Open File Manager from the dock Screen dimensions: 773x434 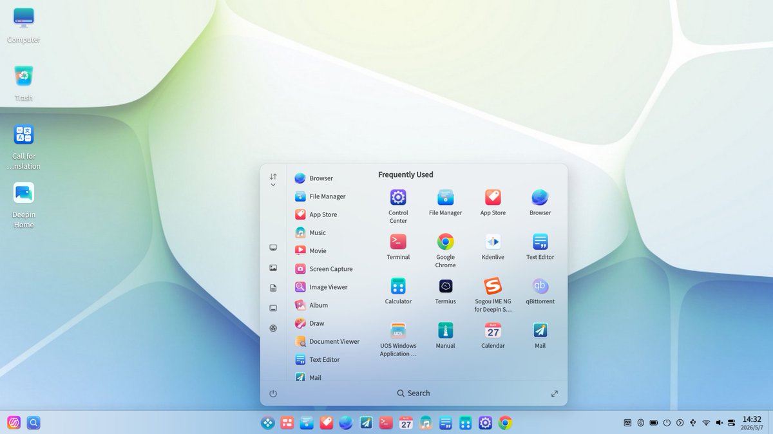[x=307, y=423]
